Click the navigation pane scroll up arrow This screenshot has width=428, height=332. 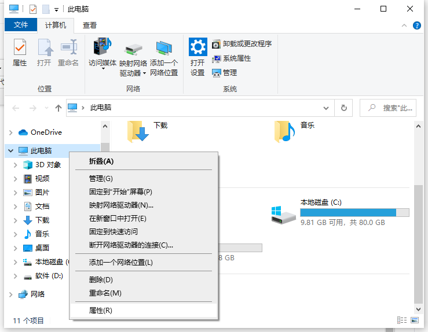105,126
